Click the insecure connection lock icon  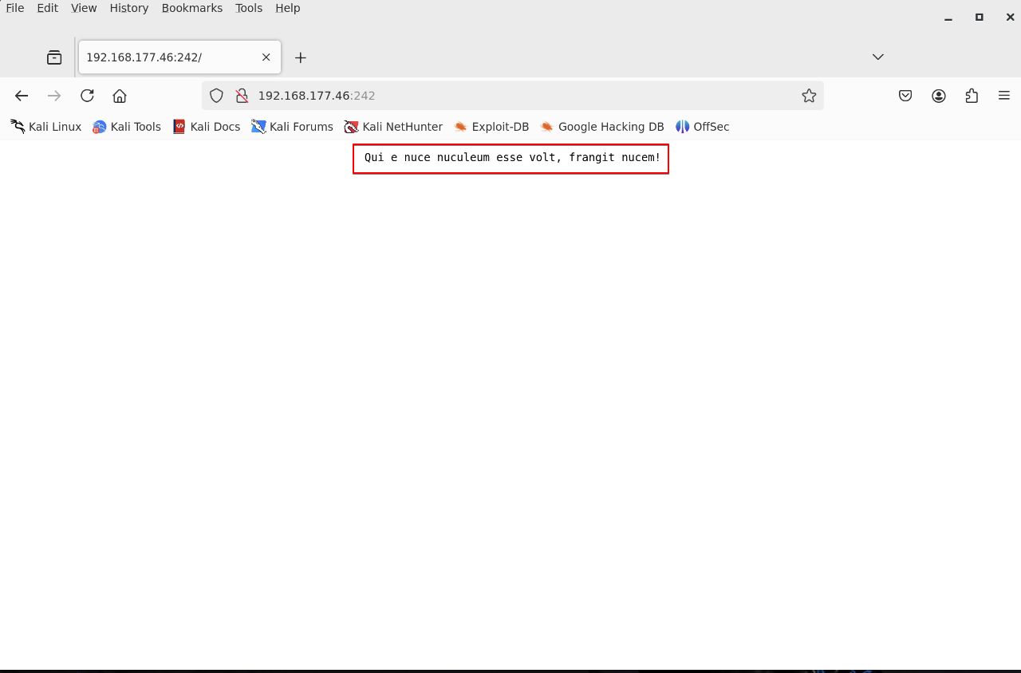click(242, 96)
